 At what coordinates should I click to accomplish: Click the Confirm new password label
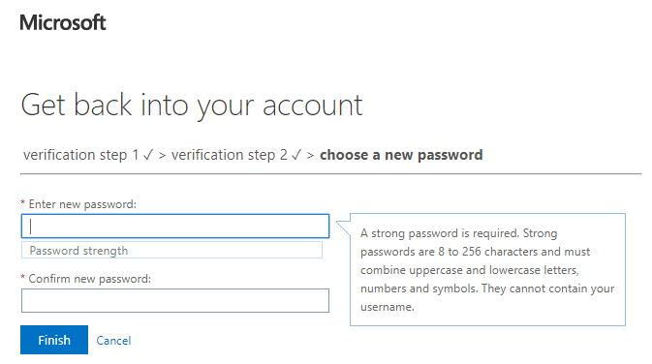89,279
